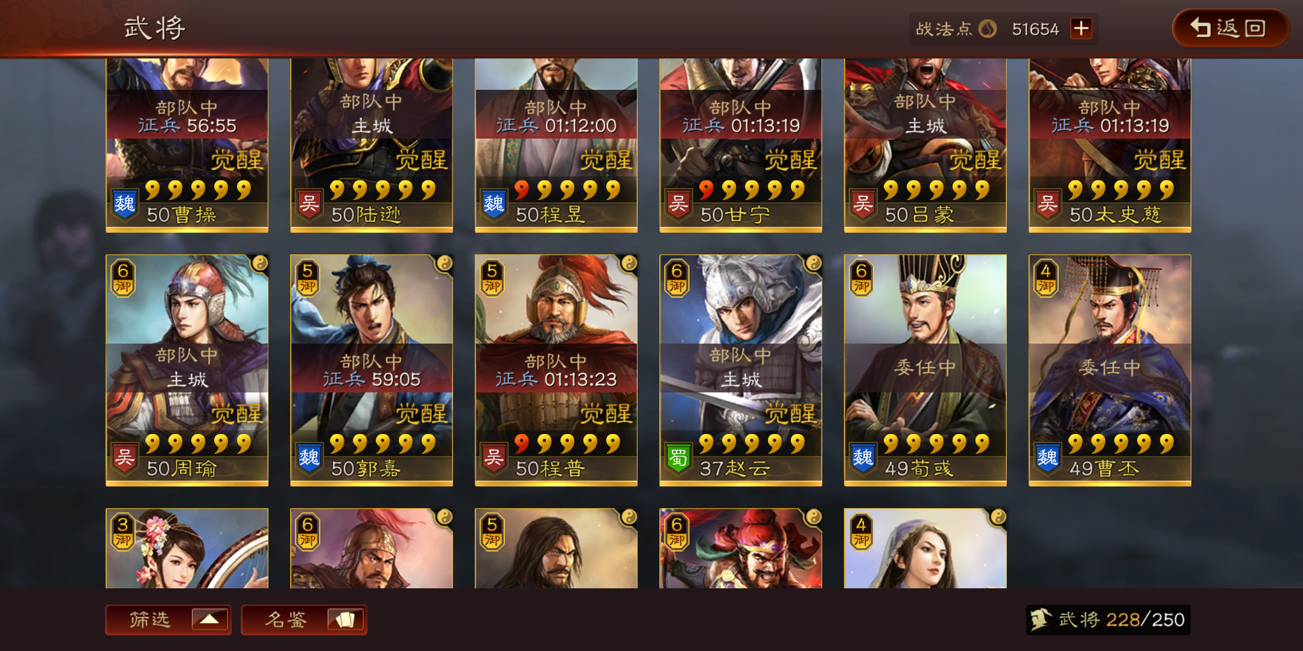Click the 蜀 faction badge on 赵云 card
The height and width of the screenshot is (651, 1303).
tap(679, 459)
